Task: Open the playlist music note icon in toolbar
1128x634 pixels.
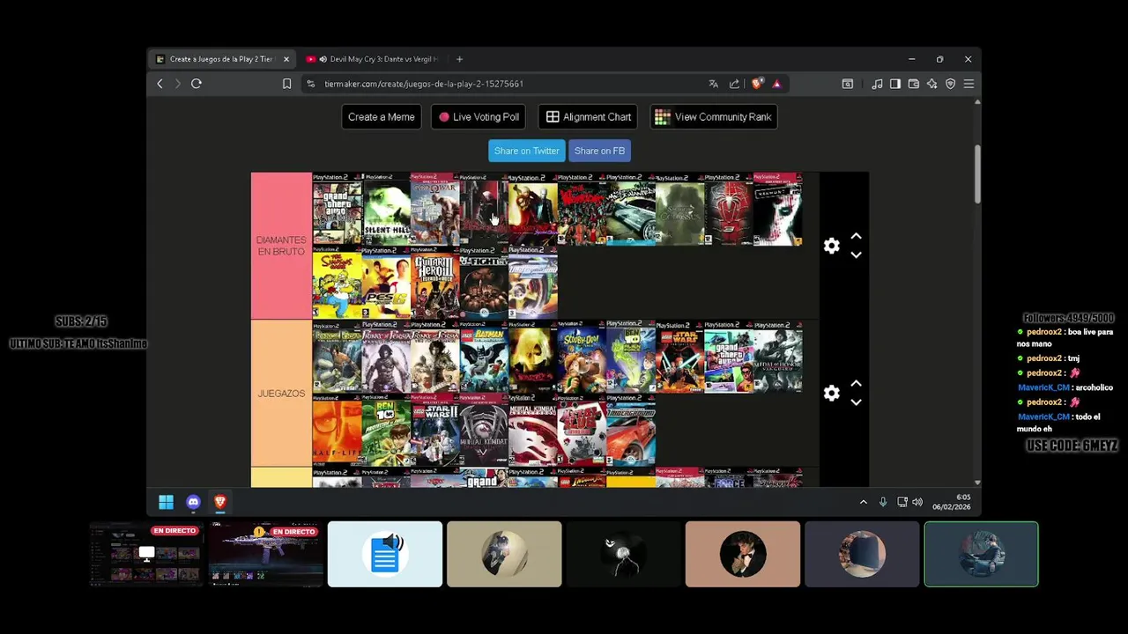Action: click(877, 84)
